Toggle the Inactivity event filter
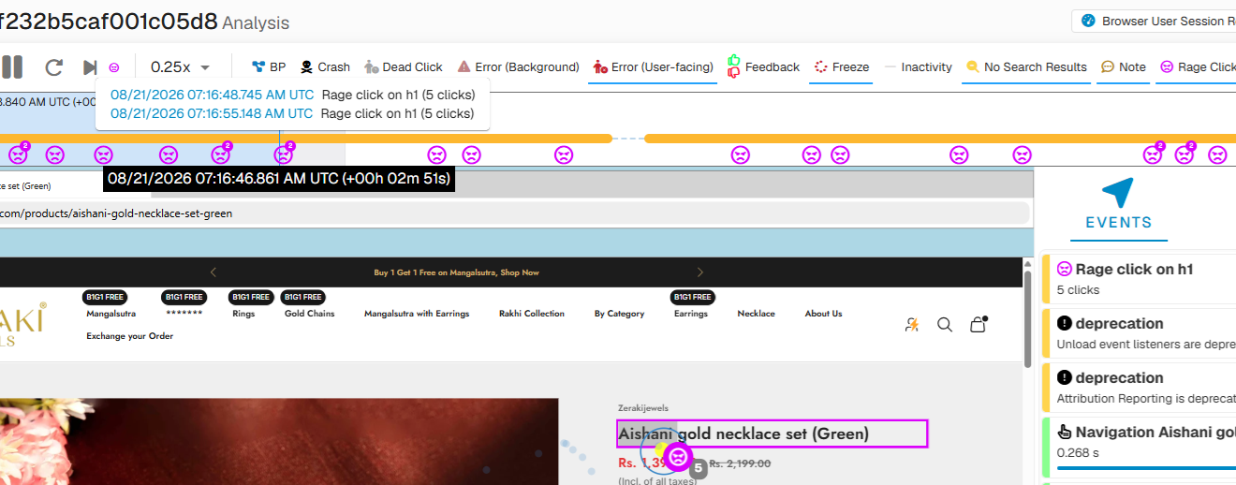This screenshot has height=485, width=1236. tap(918, 66)
